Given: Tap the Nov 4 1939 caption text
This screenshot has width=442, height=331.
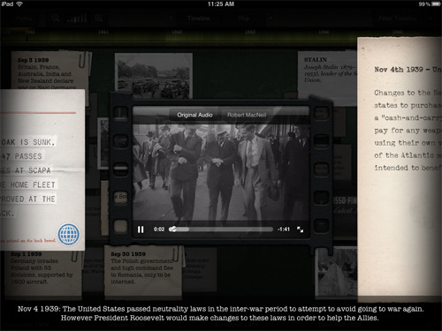Looking at the screenshot, I should pyautogui.click(x=220, y=313).
